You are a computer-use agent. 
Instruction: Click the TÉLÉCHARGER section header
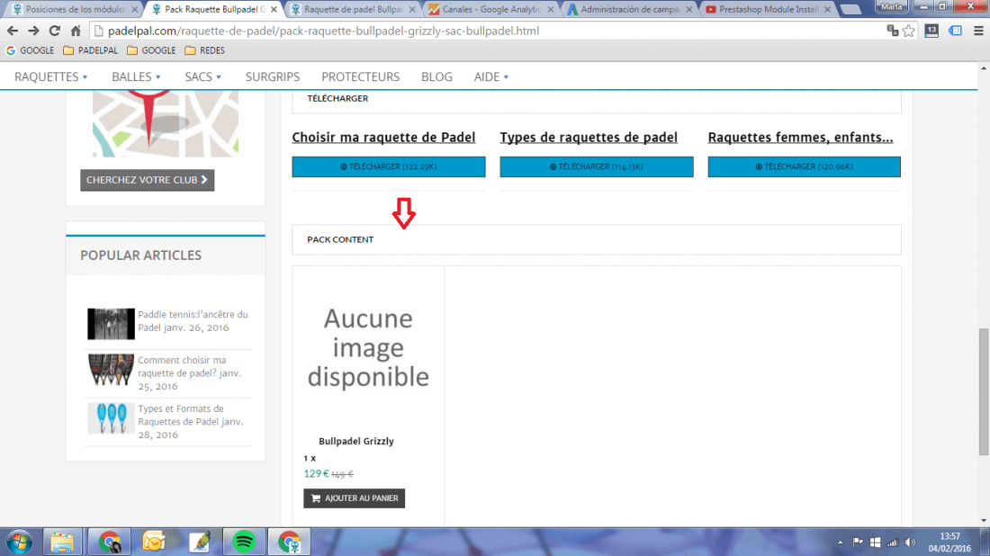click(x=597, y=100)
